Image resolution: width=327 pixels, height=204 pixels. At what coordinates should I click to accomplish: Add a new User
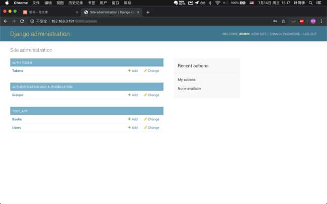pyautogui.click(x=133, y=128)
